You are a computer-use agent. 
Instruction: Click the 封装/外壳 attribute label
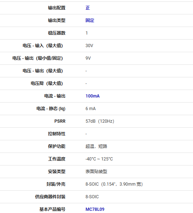(x=56, y=184)
